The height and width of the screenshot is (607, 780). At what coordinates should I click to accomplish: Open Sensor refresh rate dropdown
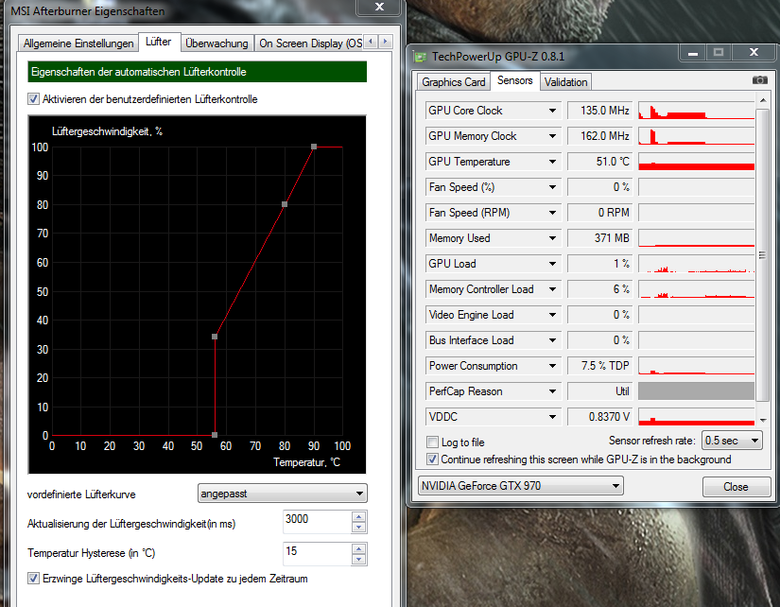click(x=732, y=441)
